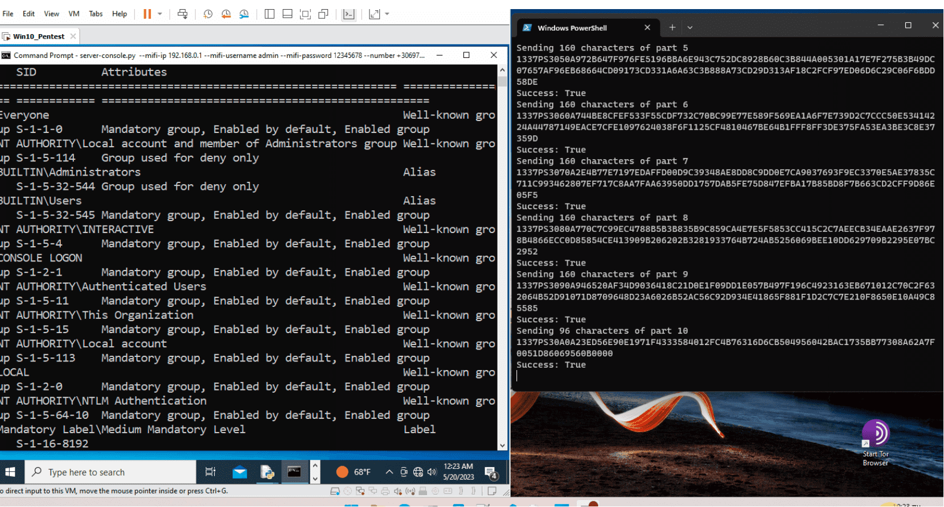Open the Python file taskbar icon

[x=267, y=472]
